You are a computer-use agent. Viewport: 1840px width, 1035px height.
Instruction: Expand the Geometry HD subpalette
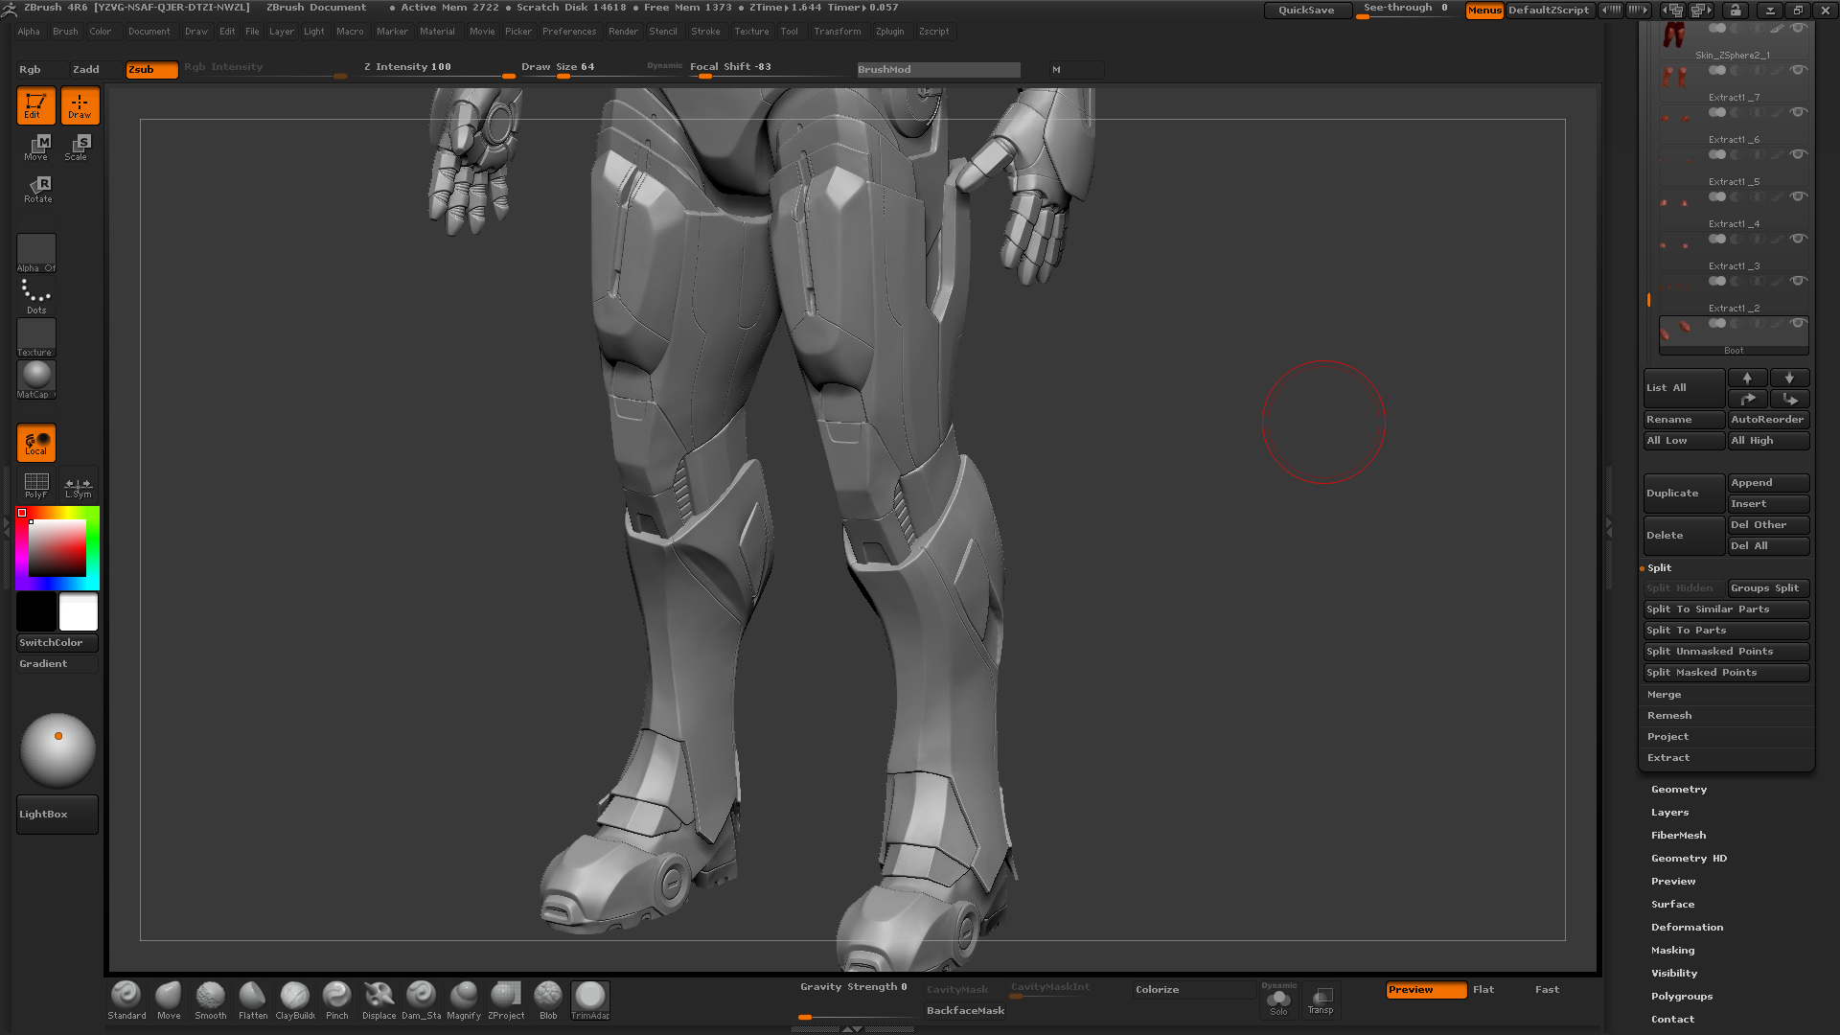pos(1690,859)
